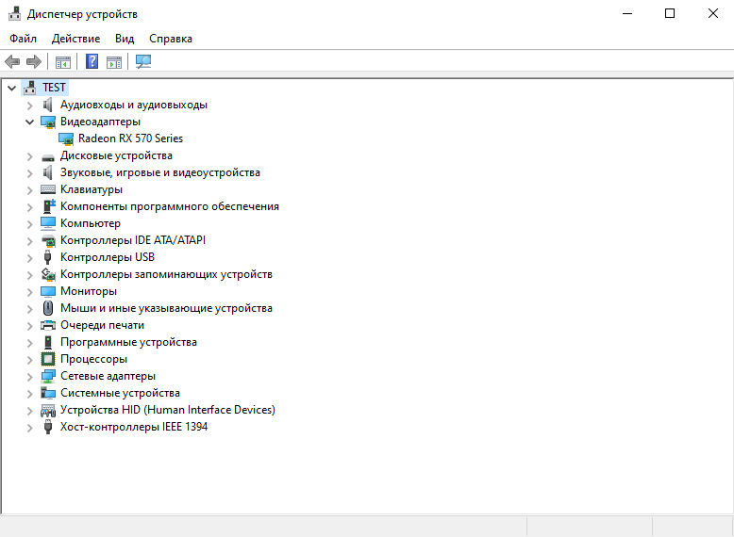
Task: Expand the Дисковые устройства category
Action: (x=29, y=155)
